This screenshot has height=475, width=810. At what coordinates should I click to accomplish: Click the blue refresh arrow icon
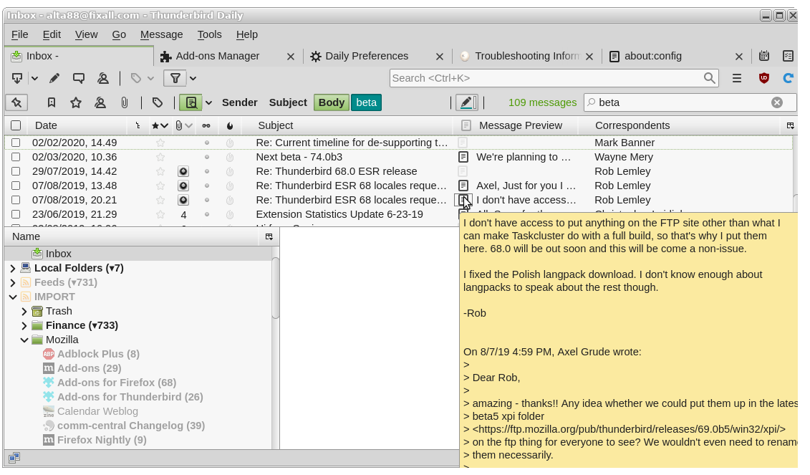point(789,79)
